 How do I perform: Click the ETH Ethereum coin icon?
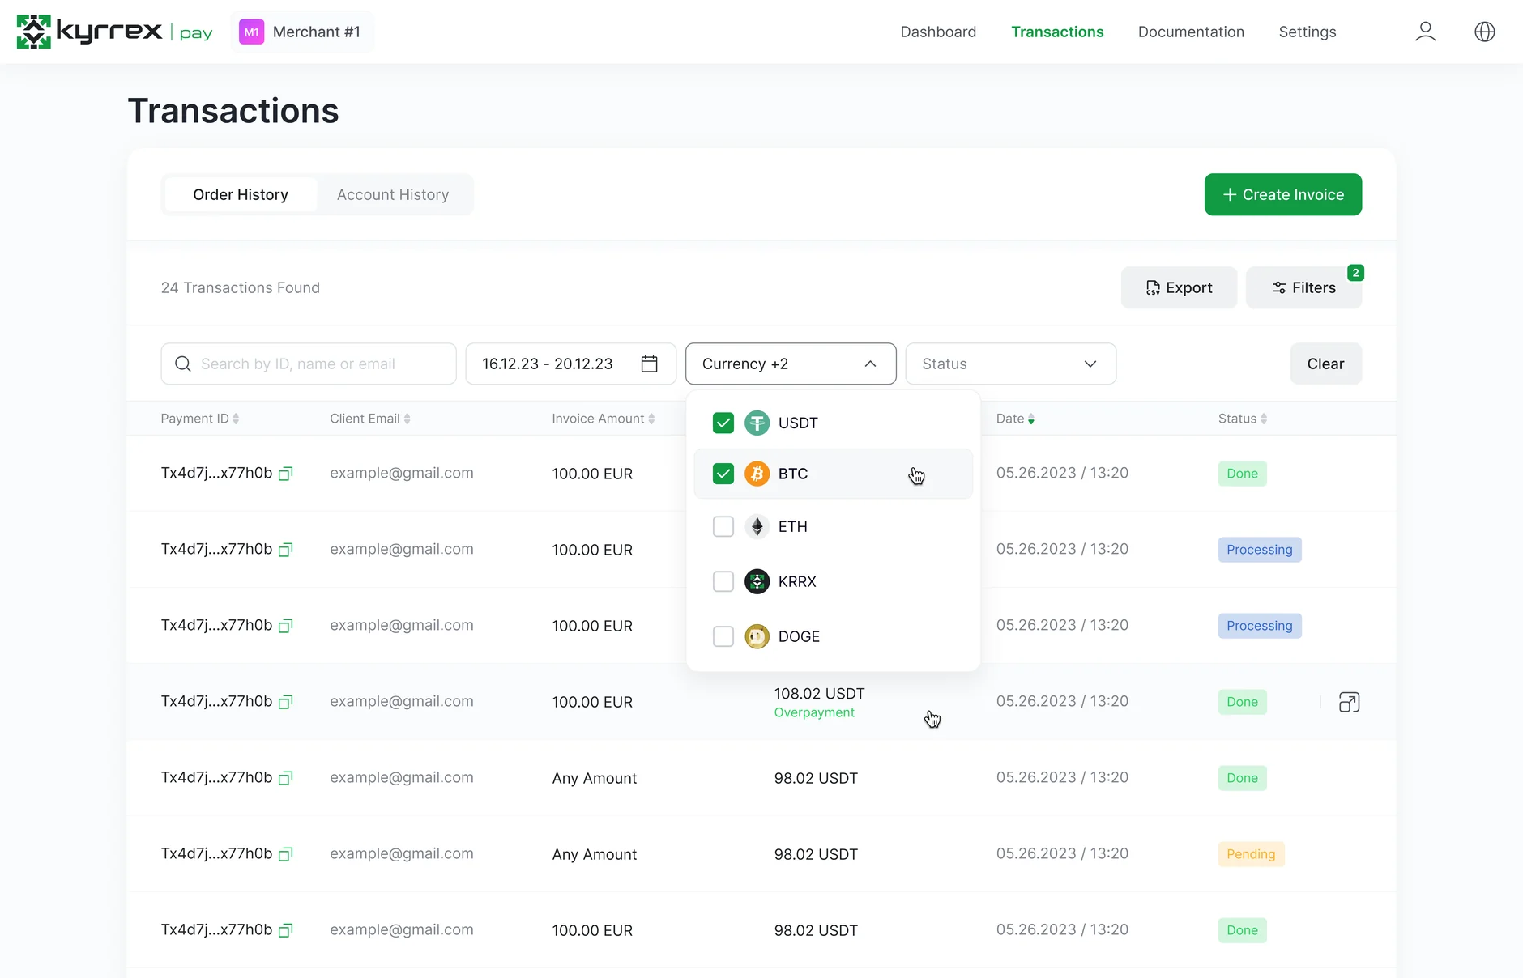(x=757, y=527)
